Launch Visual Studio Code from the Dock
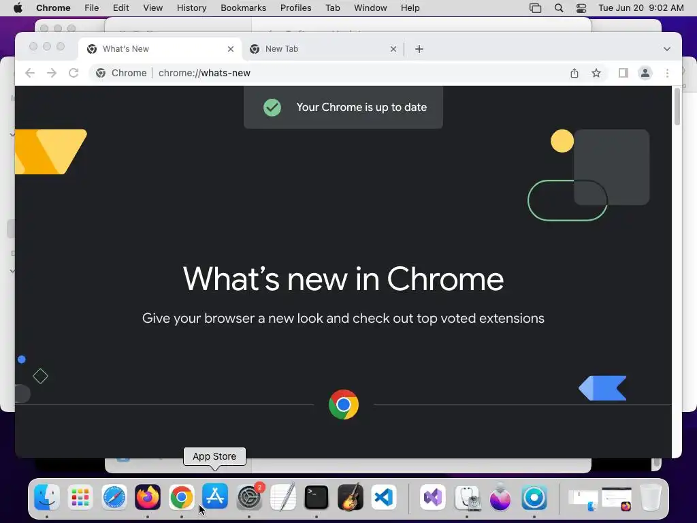The height and width of the screenshot is (523, 697). coord(384,496)
